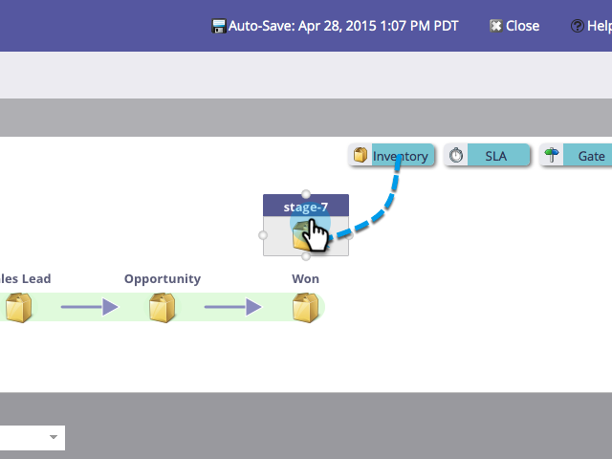Click the Inventory box icon in palette
The height and width of the screenshot is (459, 612).
[x=361, y=155]
